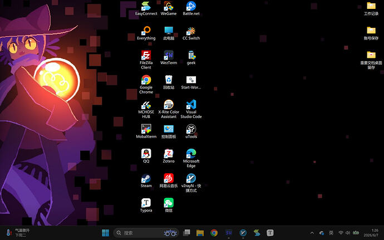The image size is (384, 240).
Task: Click the X-Rite Color Assistant icon
Action: (x=169, y=109)
